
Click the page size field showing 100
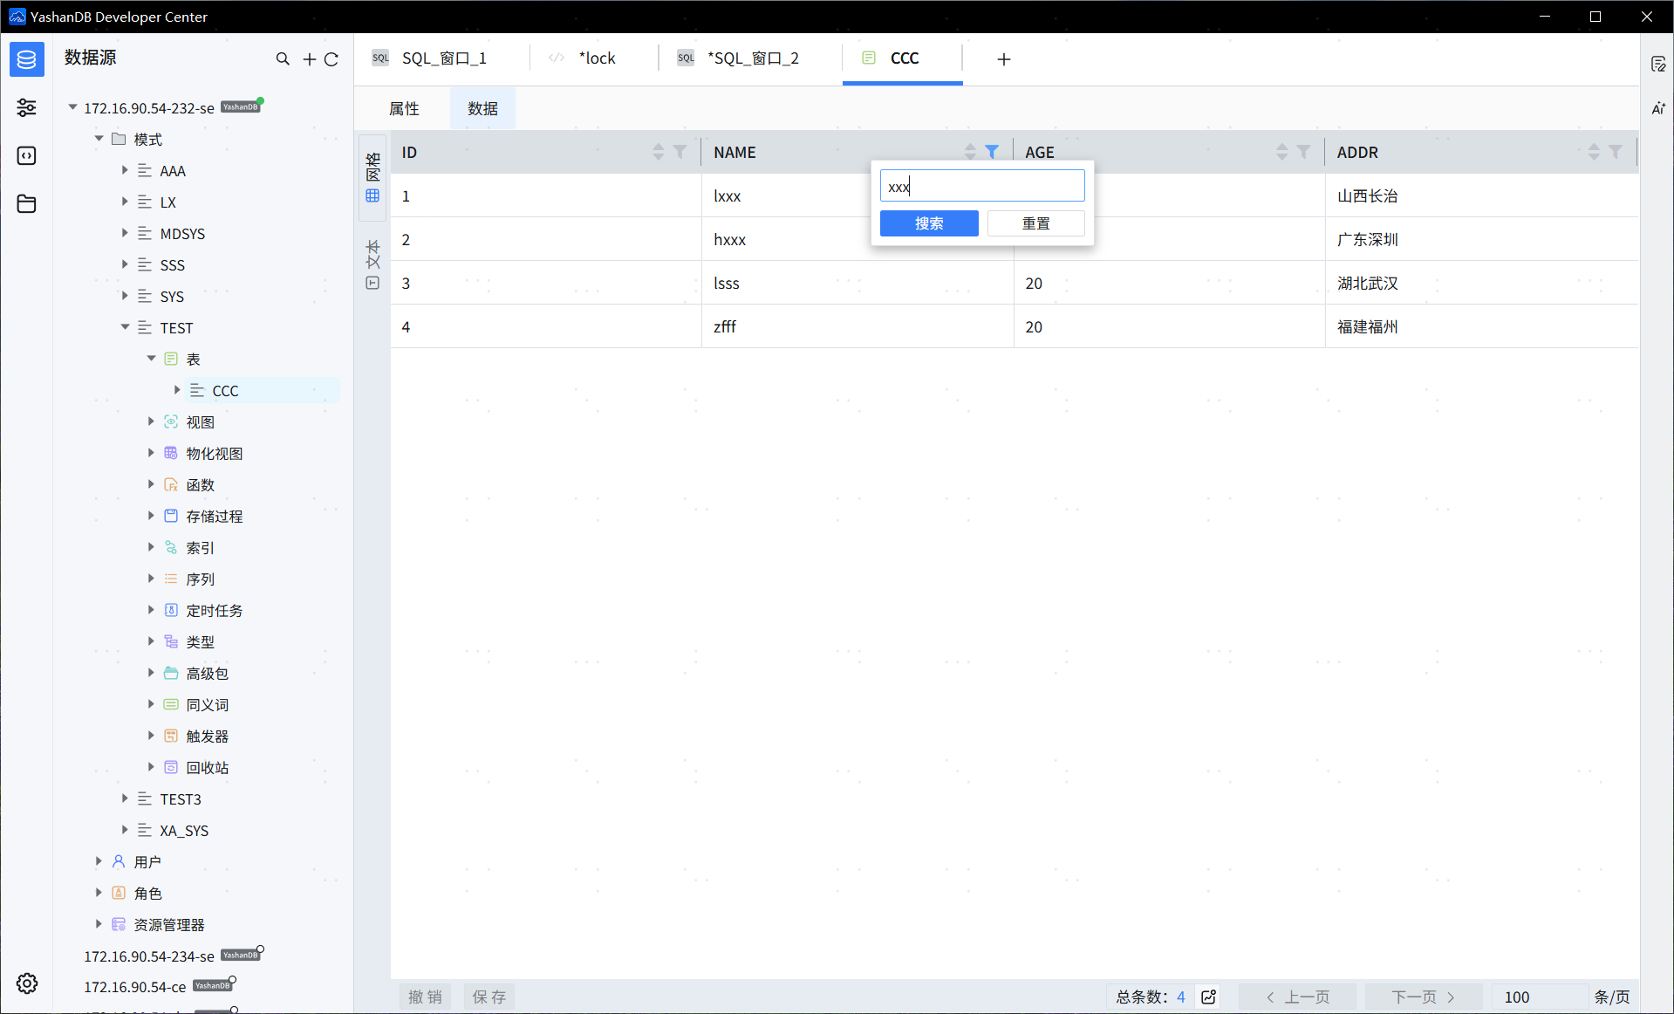coord(1539,997)
